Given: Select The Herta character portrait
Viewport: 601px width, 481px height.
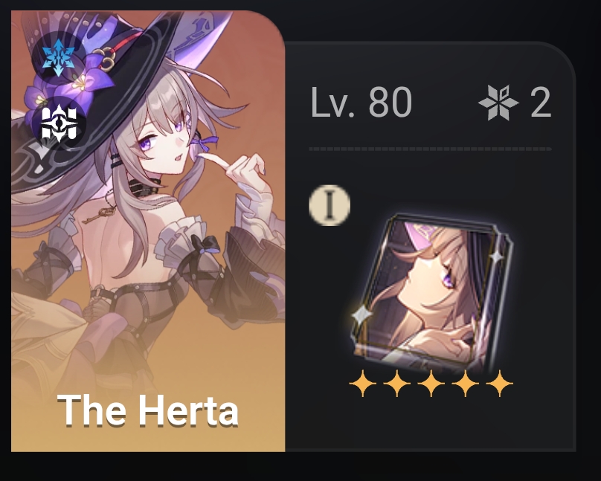Looking at the screenshot, I should pos(148,231).
